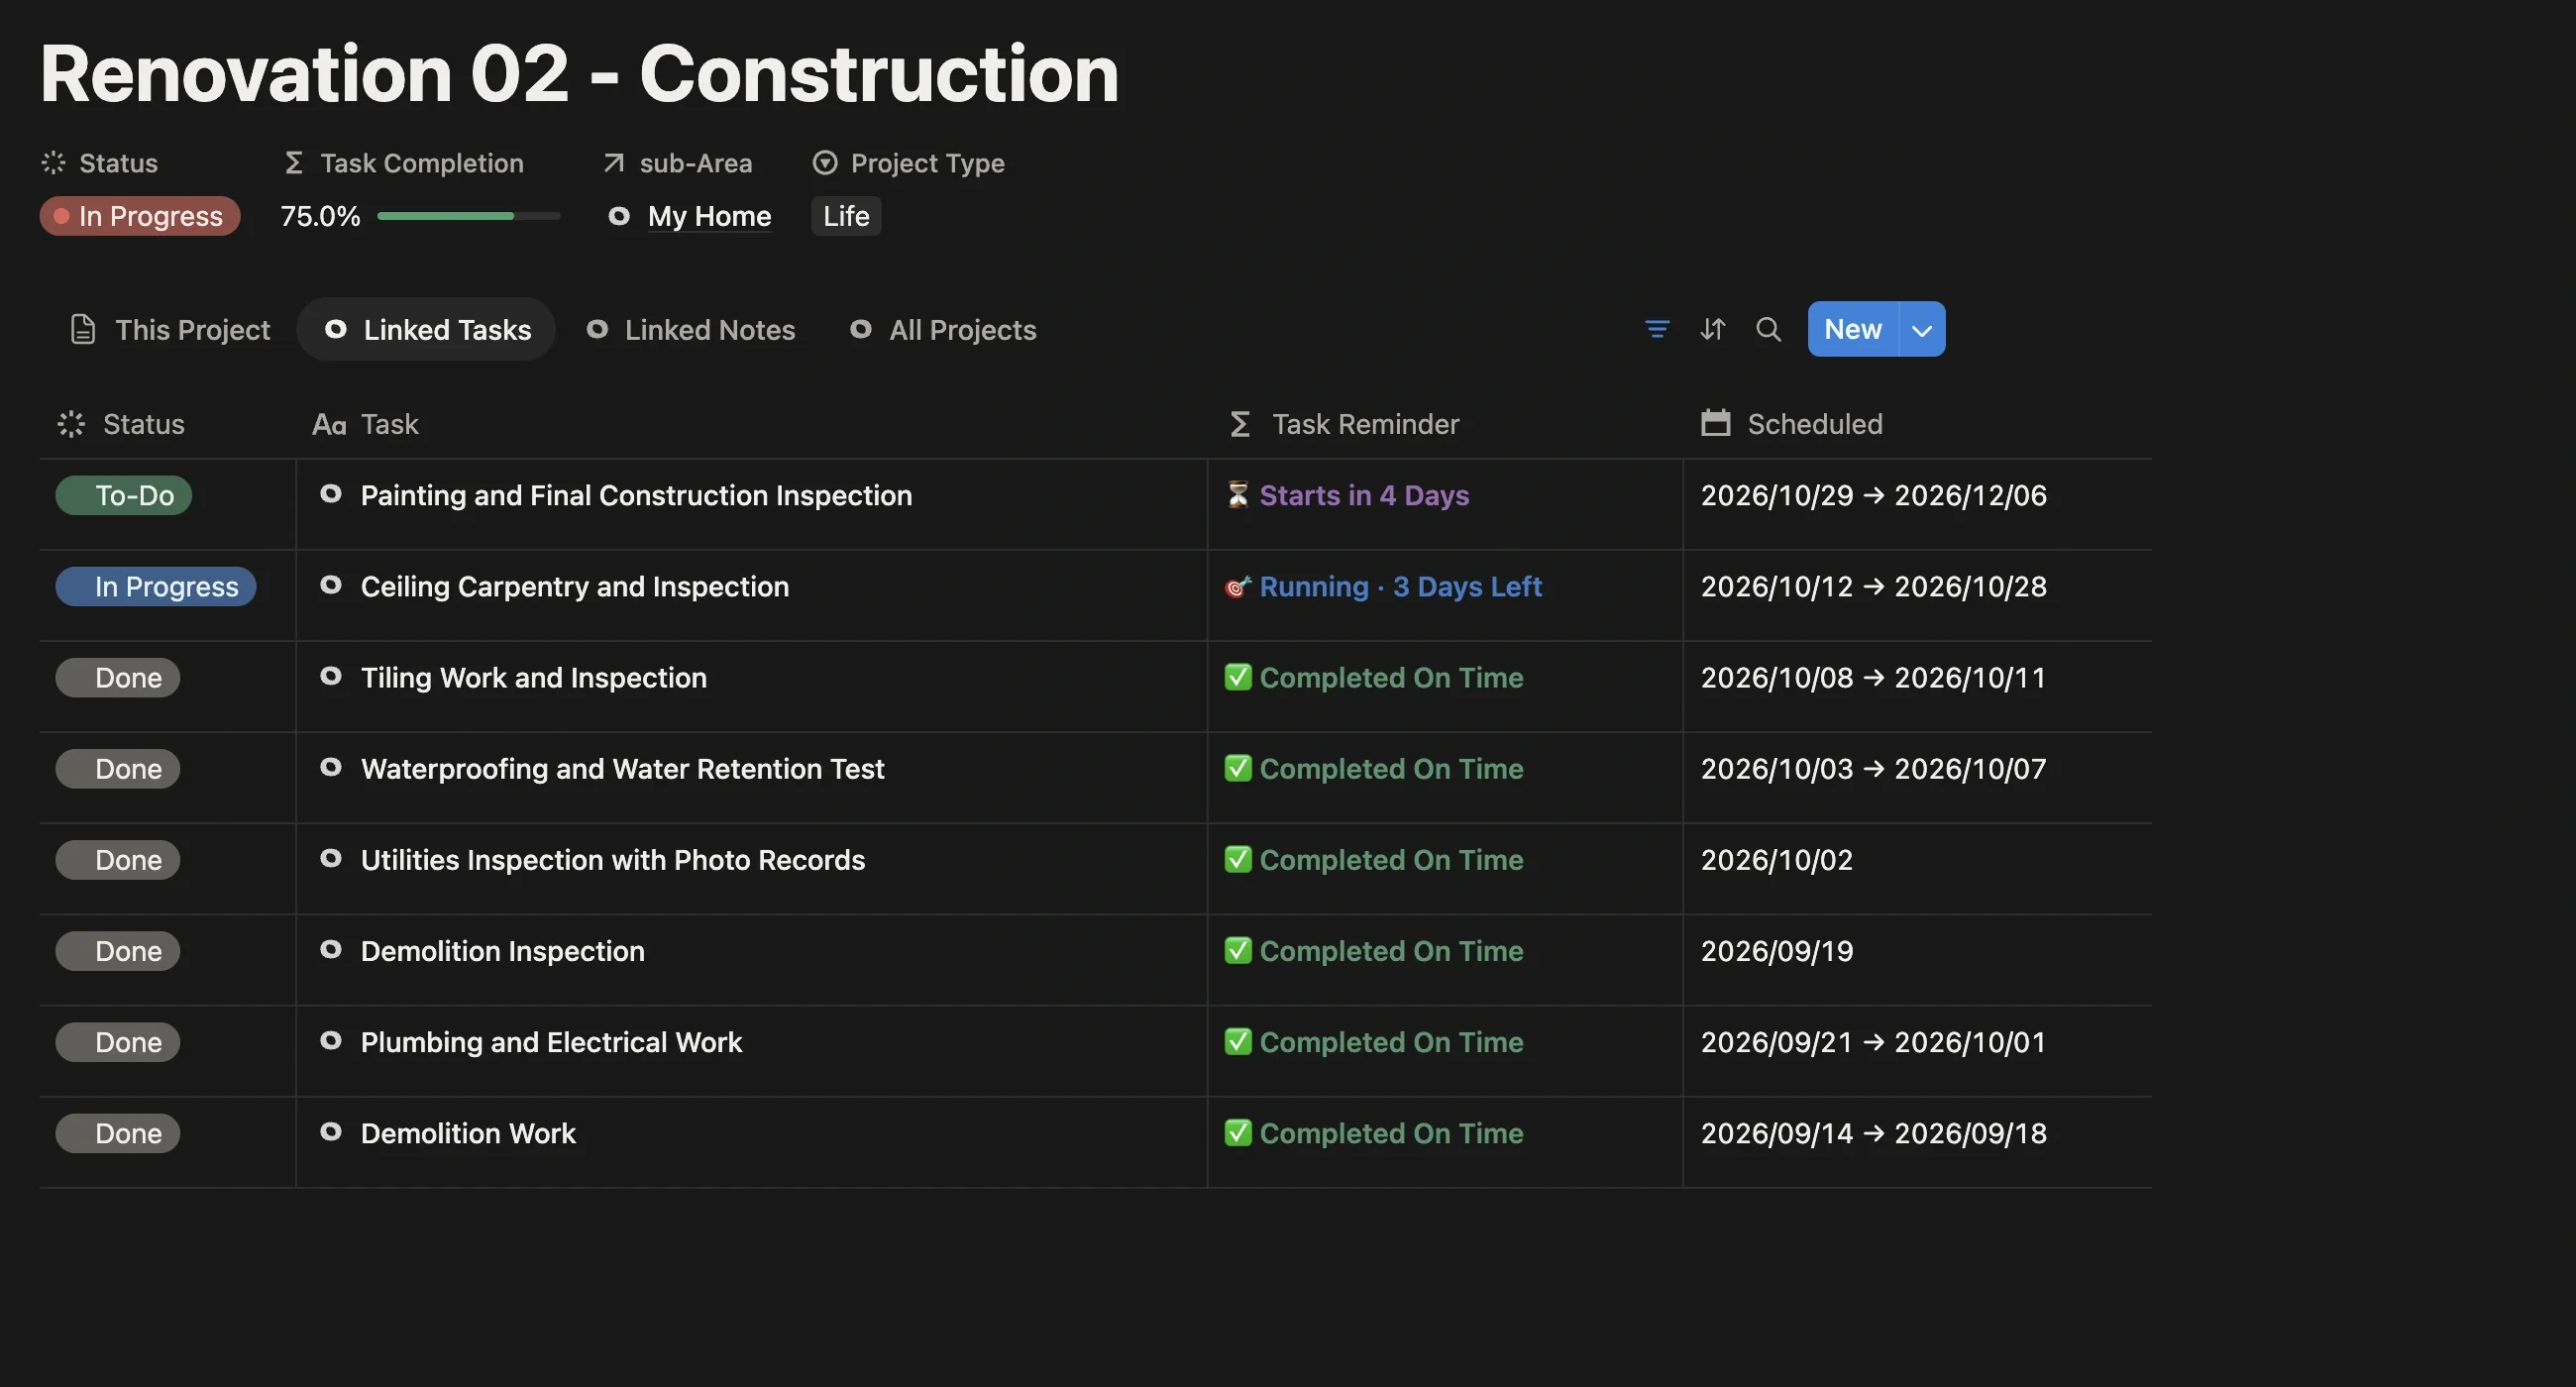Click page icon beside Plumbing and Electrical Work
This screenshot has width=2576, height=1387.
[330, 1040]
